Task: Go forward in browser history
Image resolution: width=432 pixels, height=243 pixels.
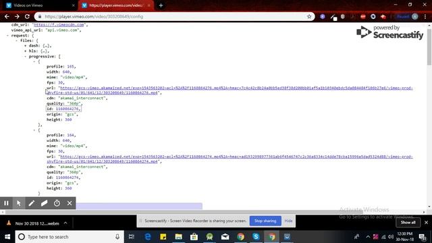Action: [17, 16]
